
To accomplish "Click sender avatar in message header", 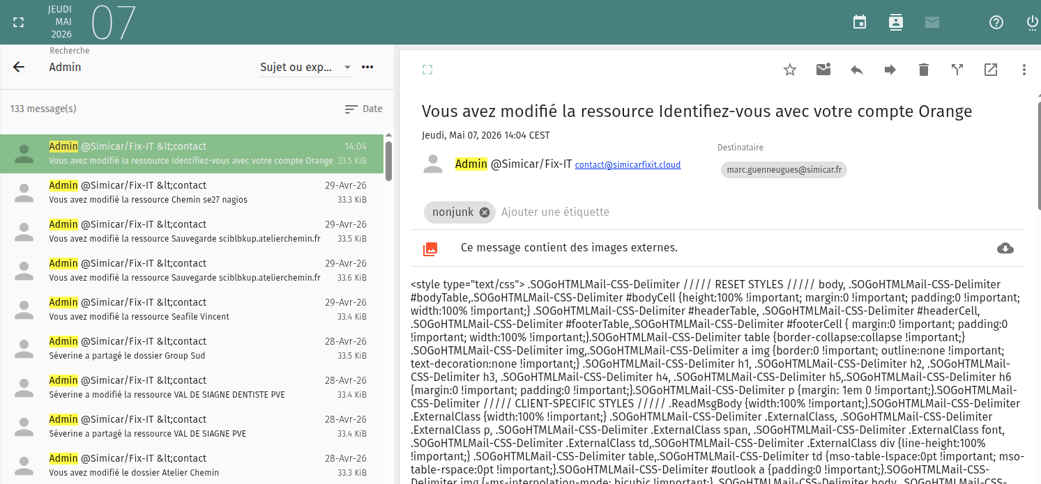I will coord(433,164).
